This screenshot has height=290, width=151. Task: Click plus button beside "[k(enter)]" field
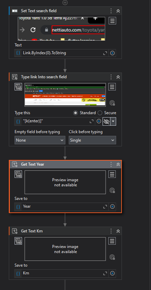99,121
